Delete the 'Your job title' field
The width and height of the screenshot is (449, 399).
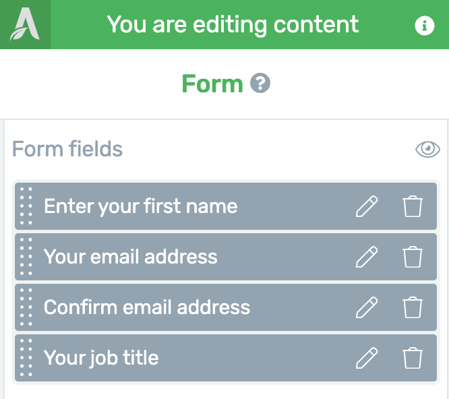pyautogui.click(x=413, y=358)
